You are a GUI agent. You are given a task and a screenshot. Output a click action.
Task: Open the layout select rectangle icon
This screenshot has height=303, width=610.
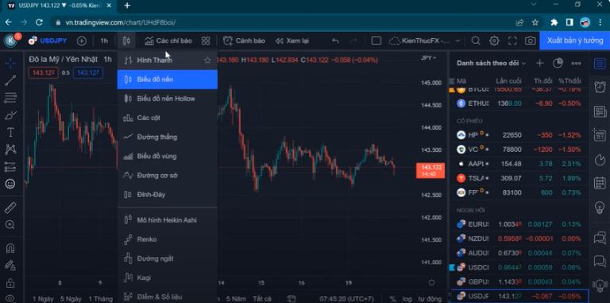pyautogui.click(x=376, y=41)
